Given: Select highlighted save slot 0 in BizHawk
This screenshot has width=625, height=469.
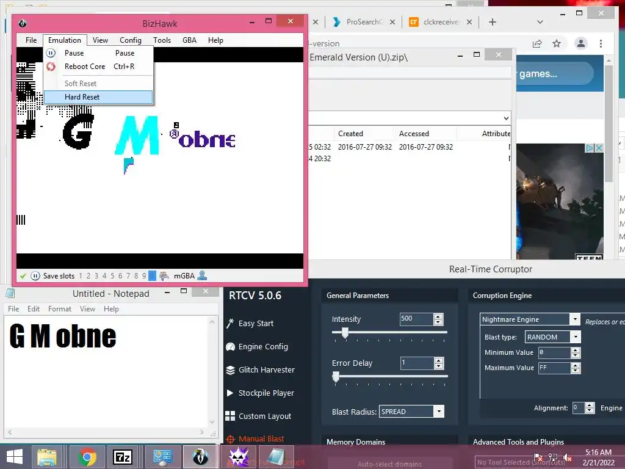Looking at the screenshot, I should [152, 276].
